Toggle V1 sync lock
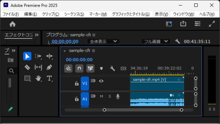 (93, 81)
